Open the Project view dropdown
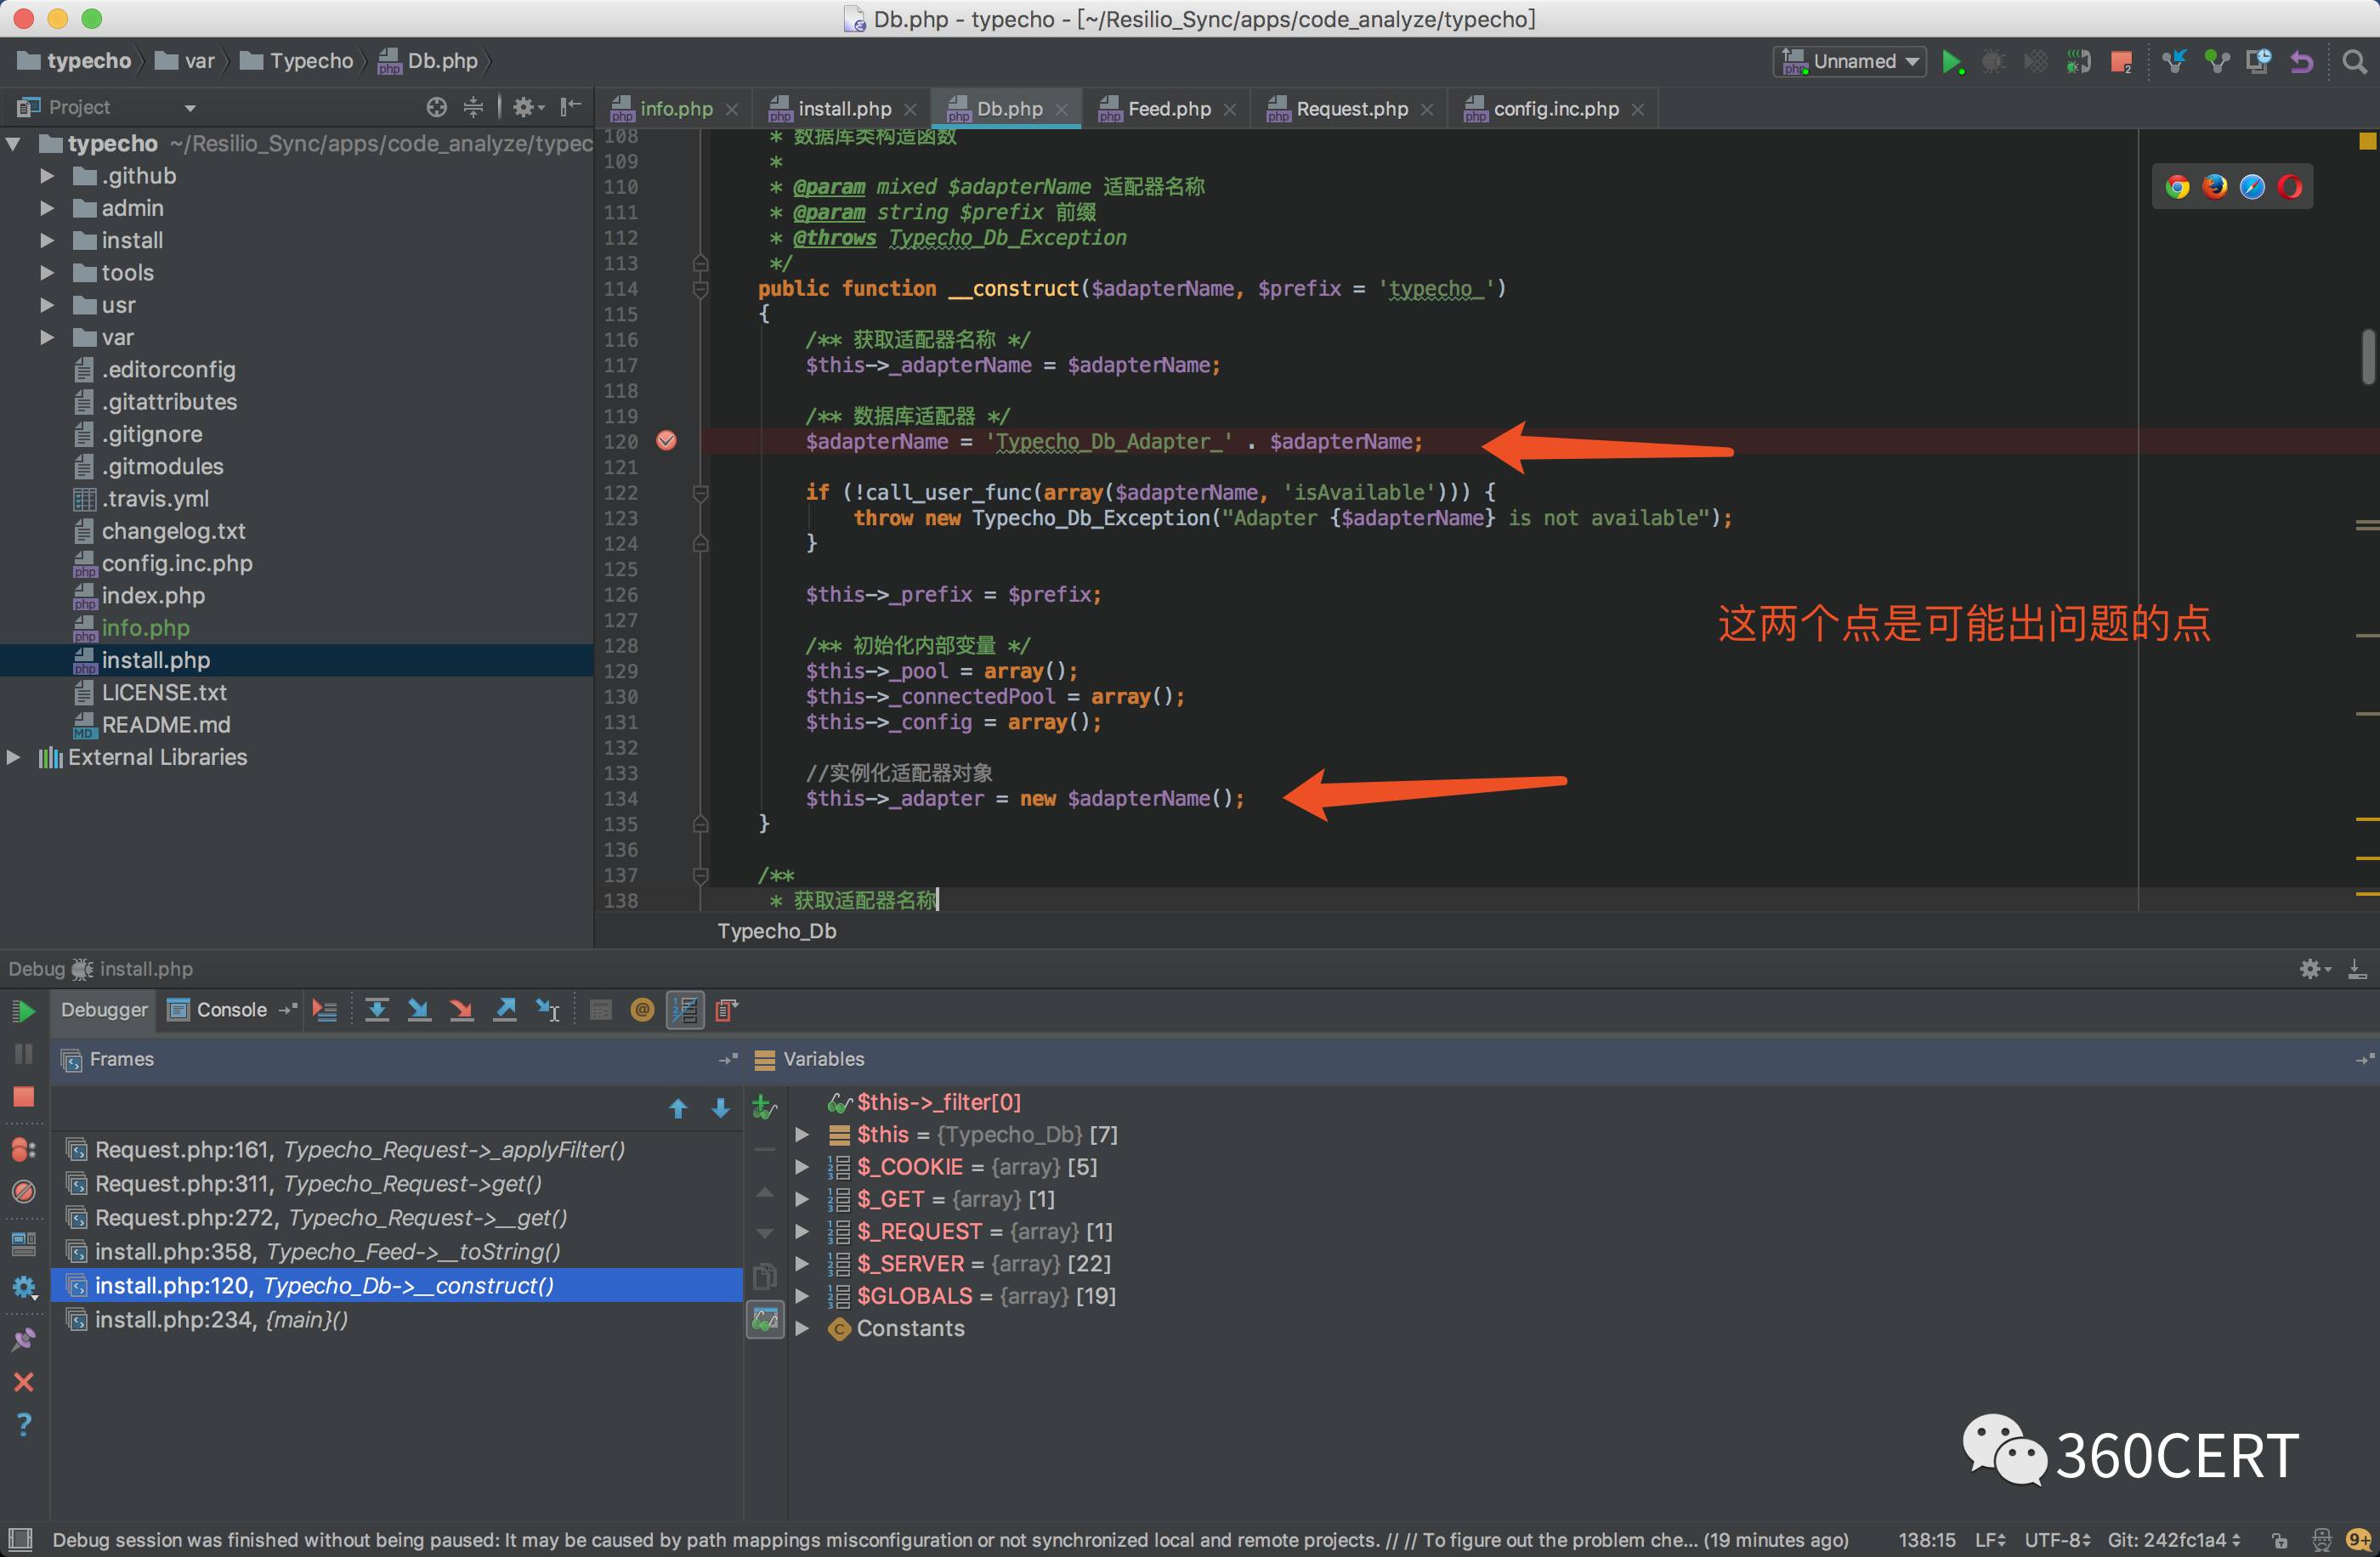 pos(190,108)
